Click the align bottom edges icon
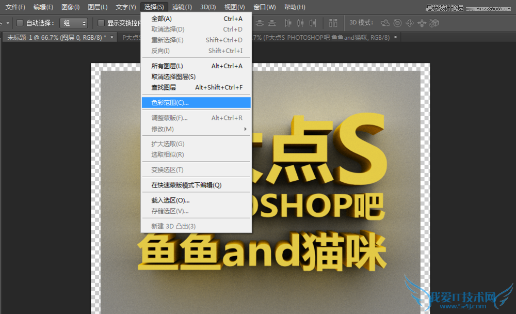516x314 pixels. (x=272, y=23)
